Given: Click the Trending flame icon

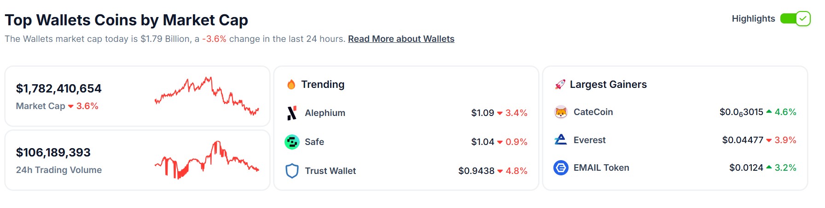Looking at the screenshot, I should click(x=291, y=84).
